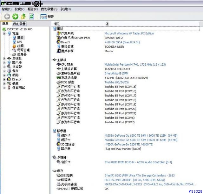Click the 作業系統 Windows flag icon
The height and width of the screenshot is (194, 203).
pos(59,33)
